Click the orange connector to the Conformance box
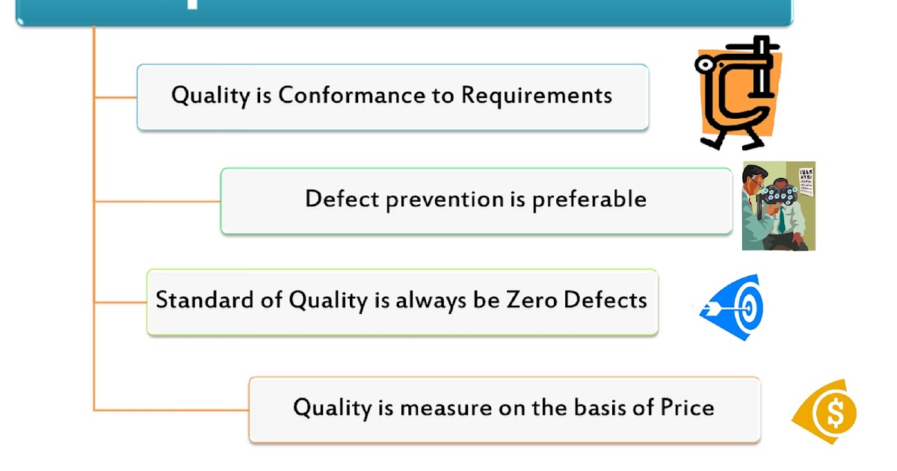Screen dimensions: 897x471 tap(116, 97)
